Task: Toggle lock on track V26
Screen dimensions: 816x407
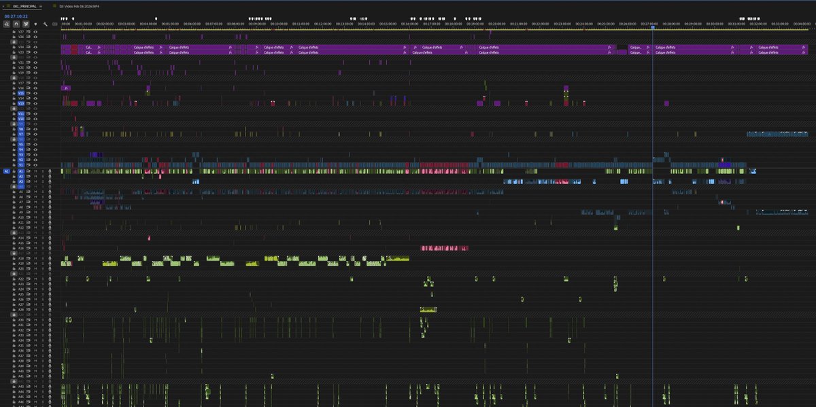Action: 14,37
